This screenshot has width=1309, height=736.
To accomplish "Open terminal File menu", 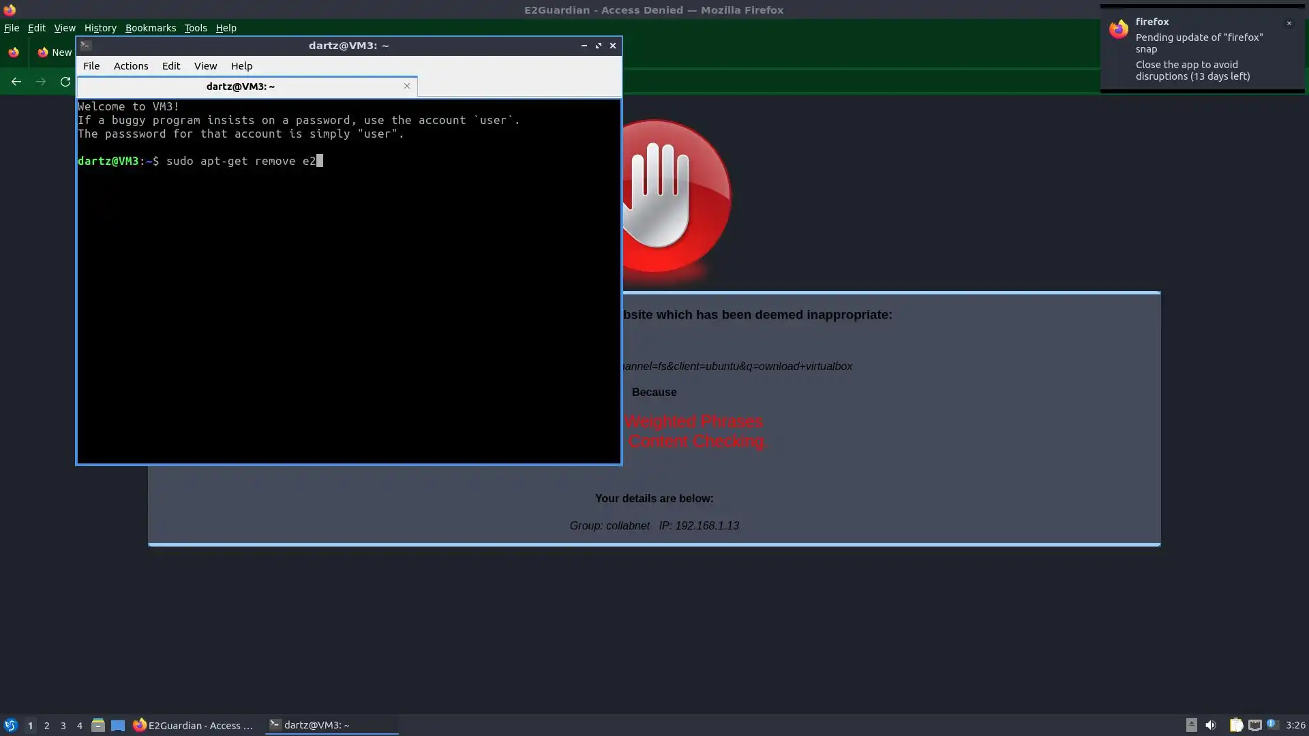I will coord(91,66).
